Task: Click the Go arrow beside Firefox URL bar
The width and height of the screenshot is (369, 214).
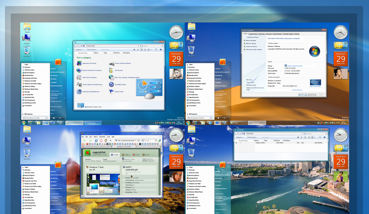Action: coord(139,141)
